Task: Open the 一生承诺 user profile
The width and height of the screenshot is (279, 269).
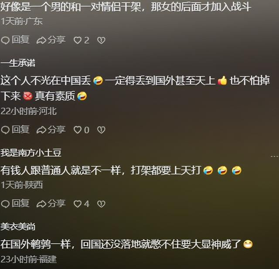Action: 18,63
